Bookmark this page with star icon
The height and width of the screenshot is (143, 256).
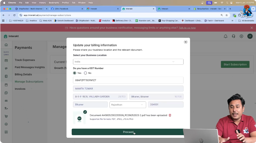[x=227, y=15]
